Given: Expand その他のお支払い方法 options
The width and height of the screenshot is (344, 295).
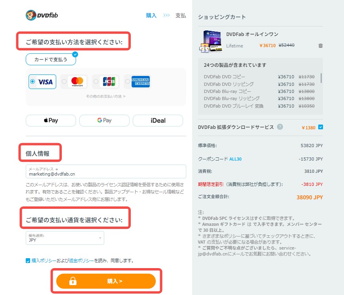Looking at the screenshot, I should coord(105,96).
